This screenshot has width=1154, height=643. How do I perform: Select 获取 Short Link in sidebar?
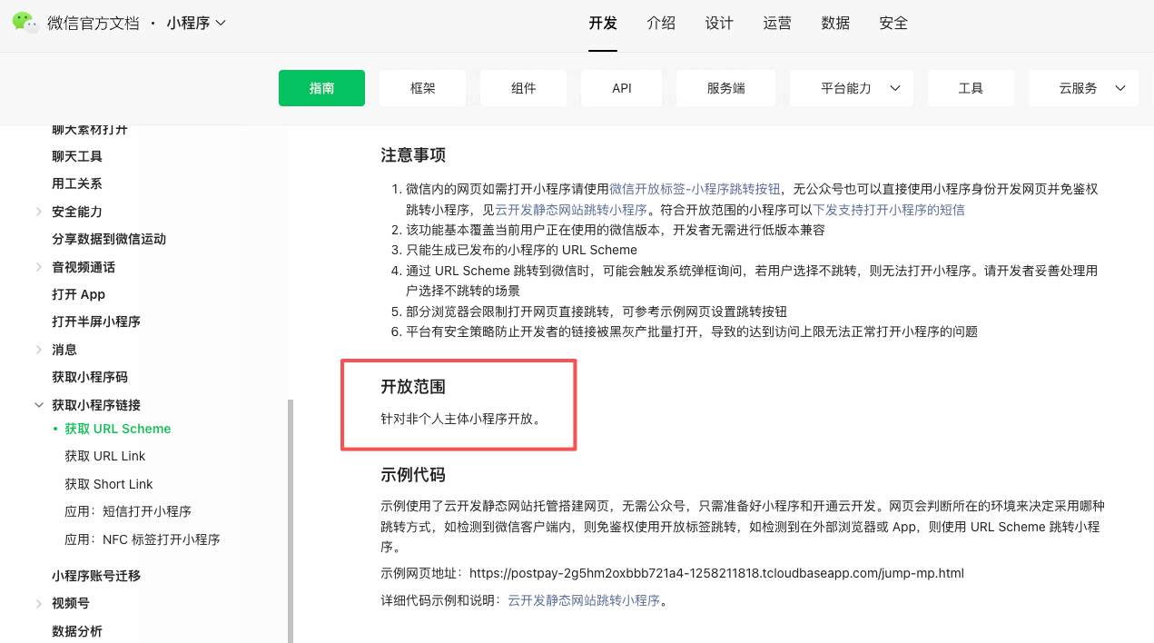109,484
